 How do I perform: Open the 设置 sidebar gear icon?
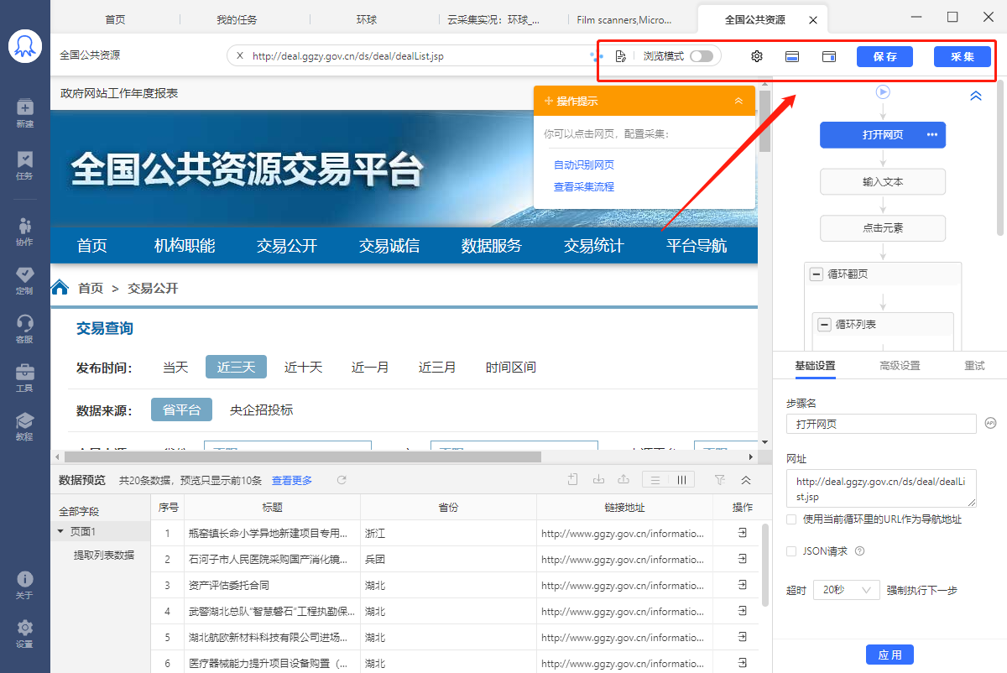[x=24, y=634]
